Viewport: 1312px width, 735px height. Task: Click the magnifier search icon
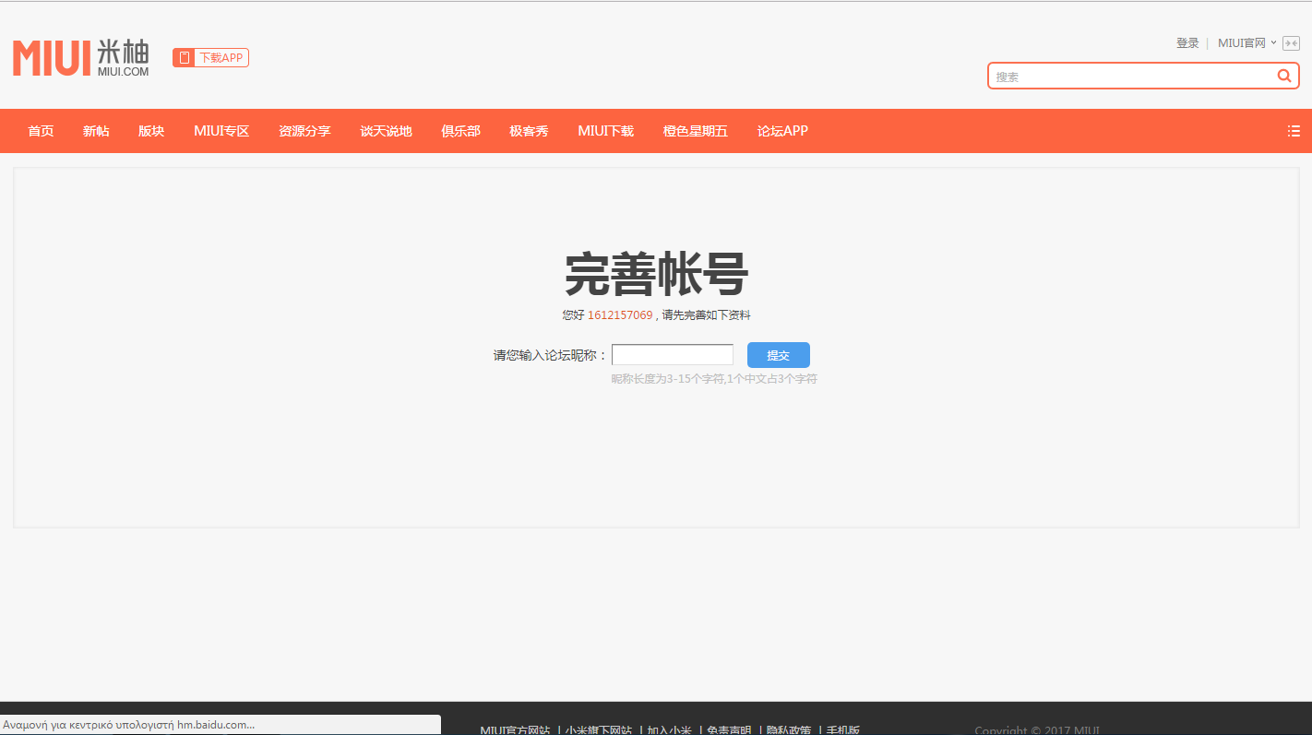tap(1283, 77)
